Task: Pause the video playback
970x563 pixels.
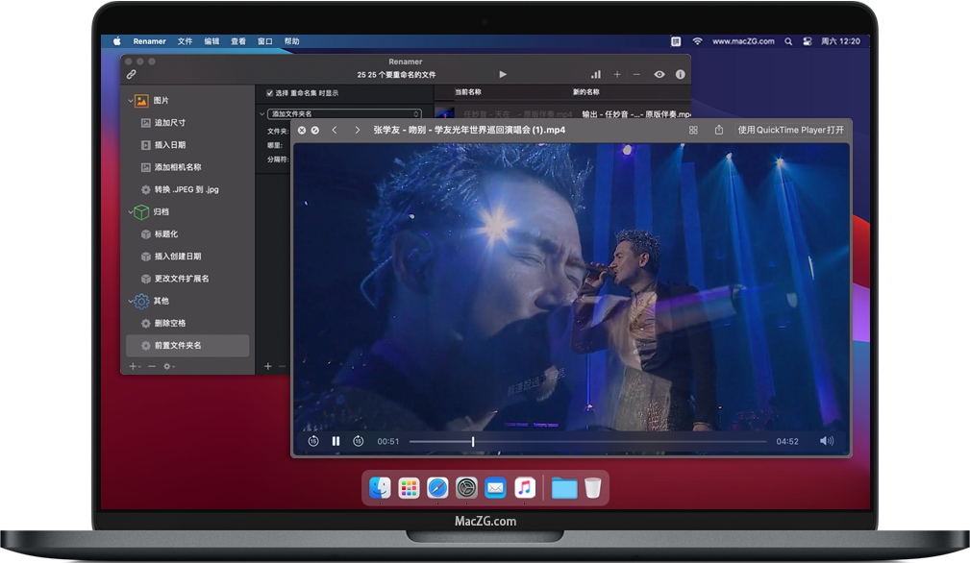Action: point(336,441)
